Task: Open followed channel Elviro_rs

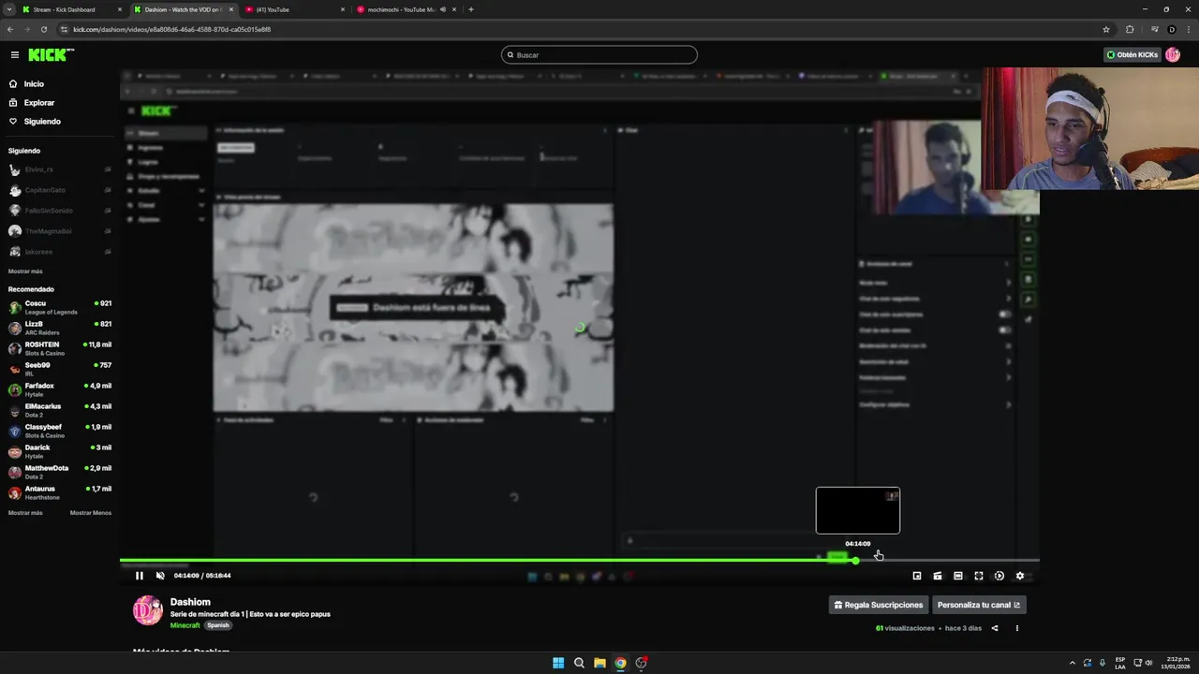Action: [x=60, y=169]
